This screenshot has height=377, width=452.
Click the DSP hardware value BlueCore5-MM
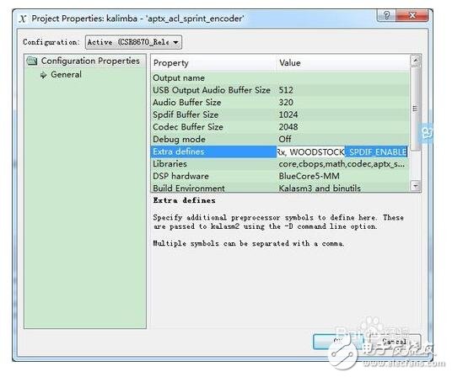pyautogui.click(x=309, y=176)
